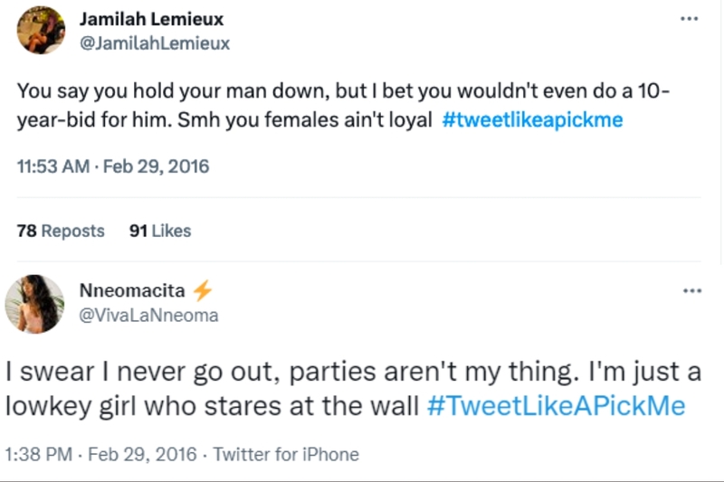
Task: Select the tweet text about staring at the wall
Action: 353,389
